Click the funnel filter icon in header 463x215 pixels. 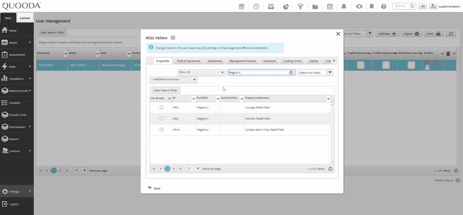(x=300, y=6)
